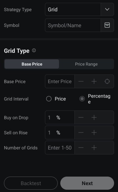Decrease Base Price with minus icon
This screenshot has height=192, width=118.
(81, 81)
